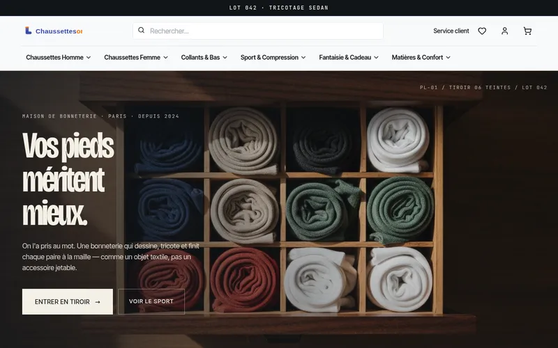Open Chaussettes Homme menu

59,57
